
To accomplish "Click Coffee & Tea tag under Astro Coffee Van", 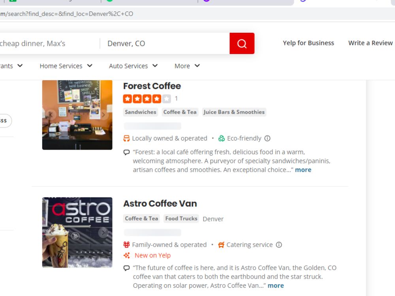I will pos(141,219).
